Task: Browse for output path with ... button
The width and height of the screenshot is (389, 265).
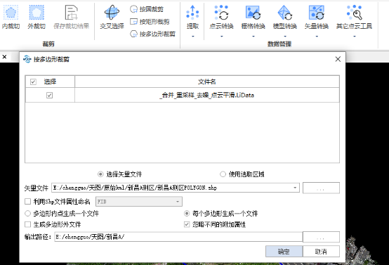Action: tap(321, 237)
